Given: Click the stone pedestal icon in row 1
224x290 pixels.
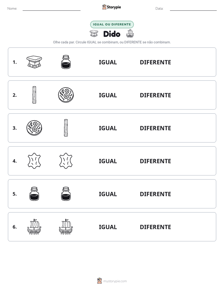Looking at the screenshot, I should [34, 62].
